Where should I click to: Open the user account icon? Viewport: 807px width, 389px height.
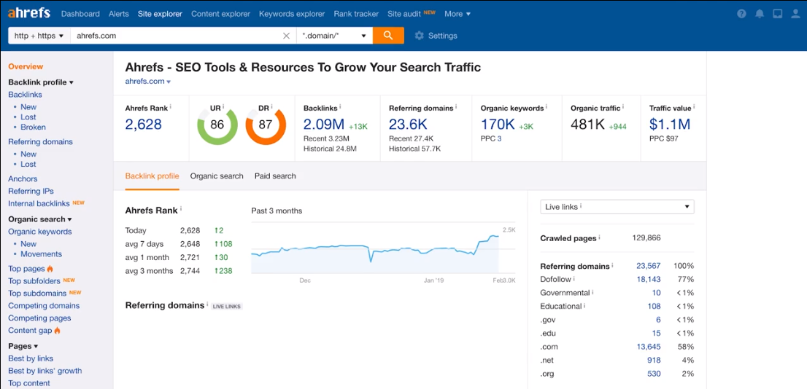click(x=795, y=14)
